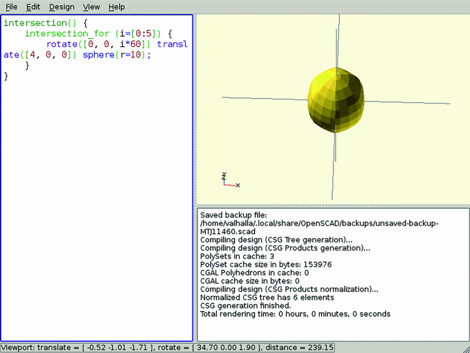Image resolution: width=470 pixels, height=353 pixels.
Task: Open the Edit menu
Action: 33,7
